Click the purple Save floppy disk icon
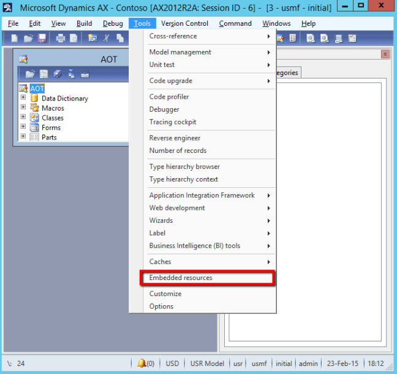 point(42,38)
